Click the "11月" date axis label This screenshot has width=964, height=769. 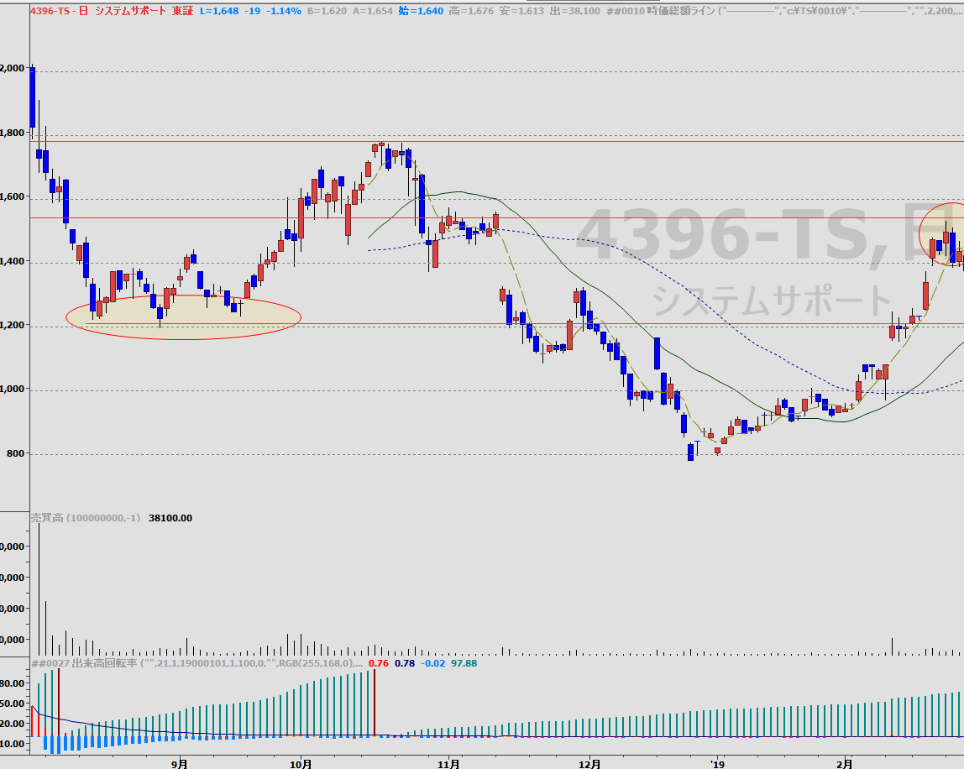pos(448,764)
